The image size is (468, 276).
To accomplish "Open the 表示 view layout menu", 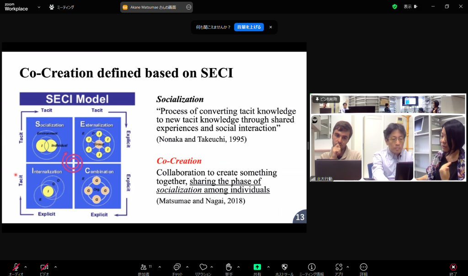I will (x=411, y=6).
